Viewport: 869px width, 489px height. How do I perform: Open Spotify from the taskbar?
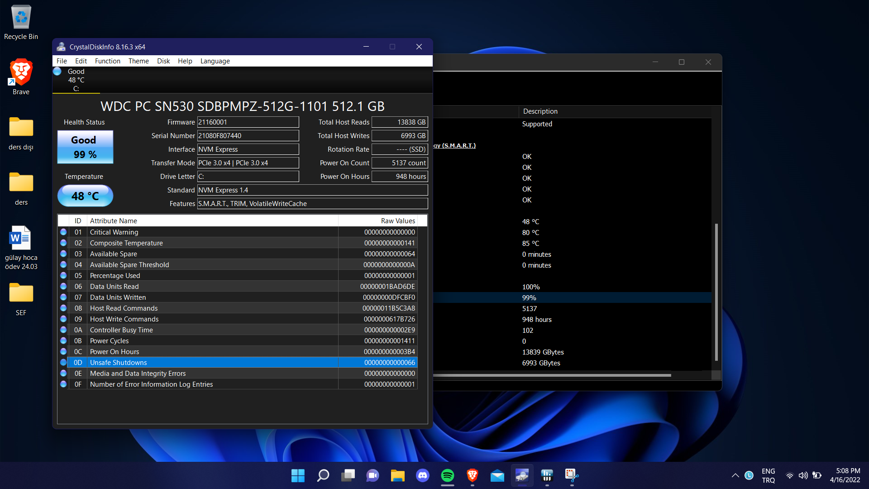[x=447, y=475]
